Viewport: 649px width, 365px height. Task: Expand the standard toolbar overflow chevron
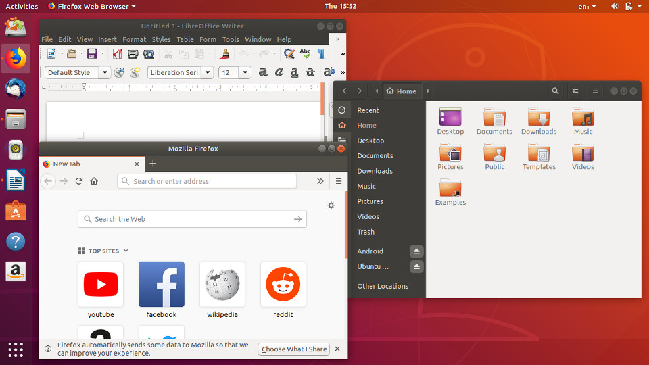(x=343, y=54)
